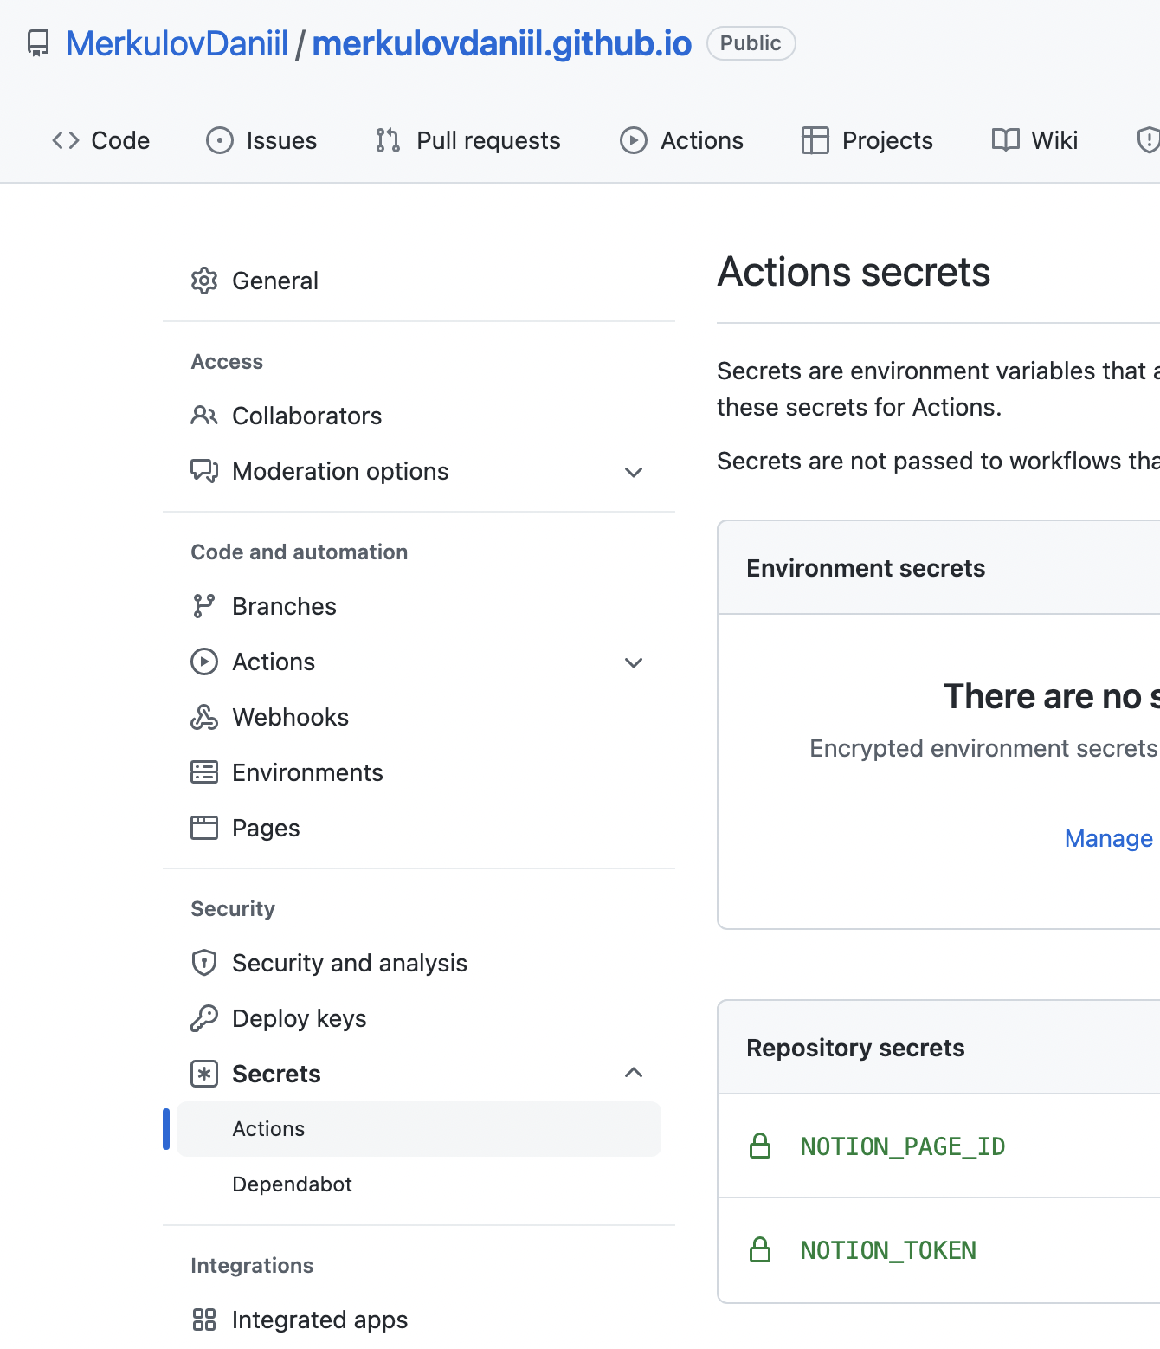Go to the Wiki tab
The height and width of the screenshot is (1349, 1160).
coord(1034,140)
